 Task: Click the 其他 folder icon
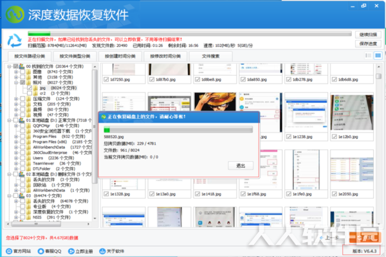coord(29,77)
